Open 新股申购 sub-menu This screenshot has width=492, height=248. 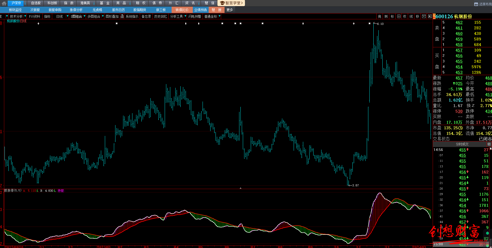tap(55, 10)
